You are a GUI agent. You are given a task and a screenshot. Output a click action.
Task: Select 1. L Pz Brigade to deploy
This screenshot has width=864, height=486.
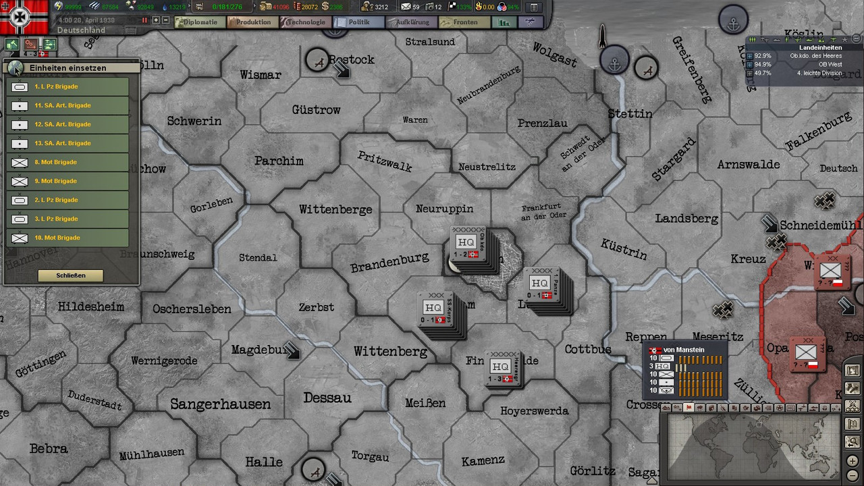pos(67,87)
